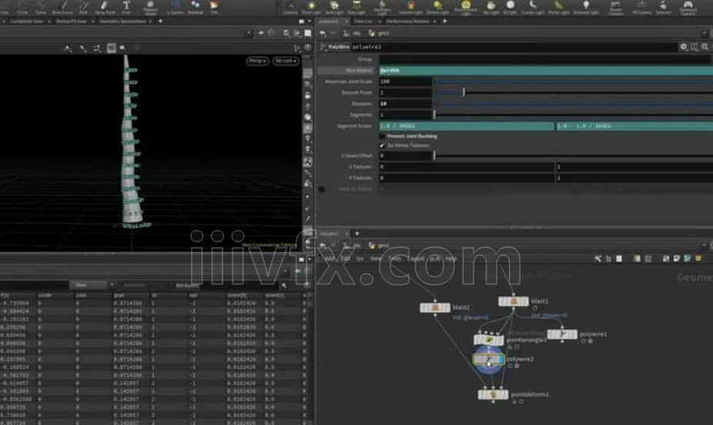Select the pointwrangle3 node
Screen dimensions: 713x425
[x=490, y=340]
